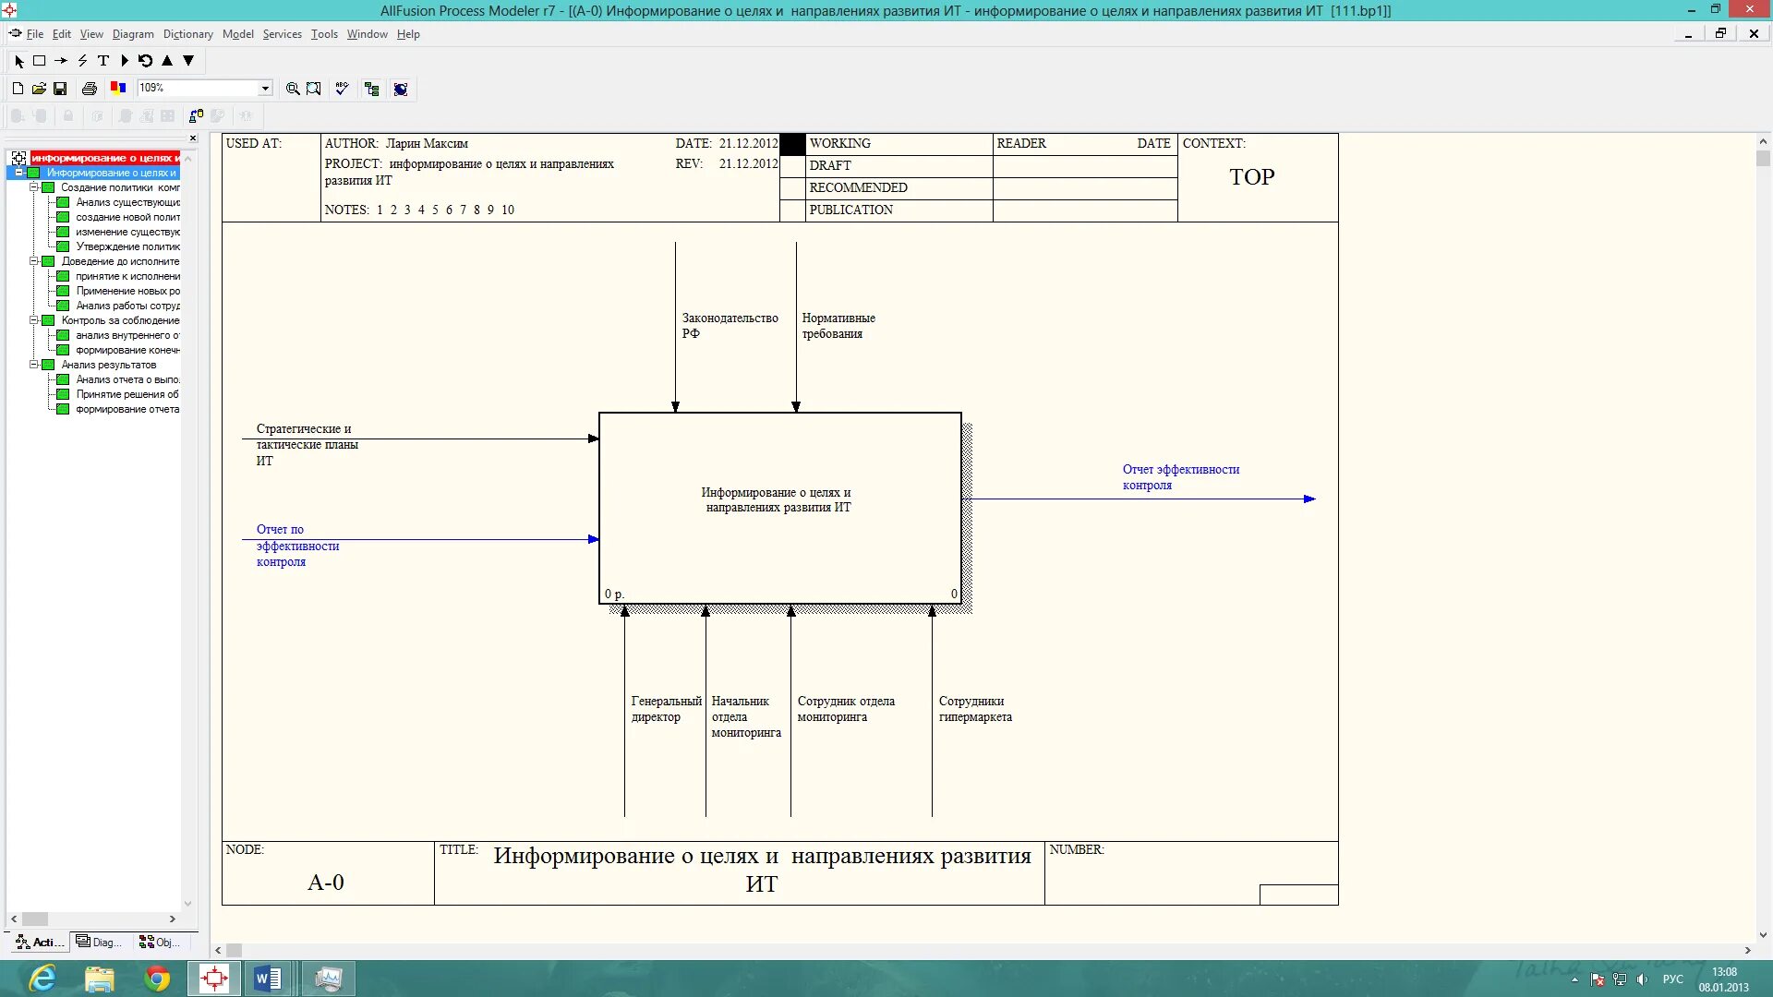Click the printer icon

pyautogui.click(x=90, y=89)
